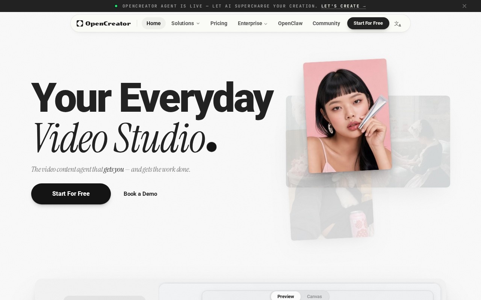Click the OpenCreator logo
The width and height of the screenshot is (481, 300).
point(104,23)
